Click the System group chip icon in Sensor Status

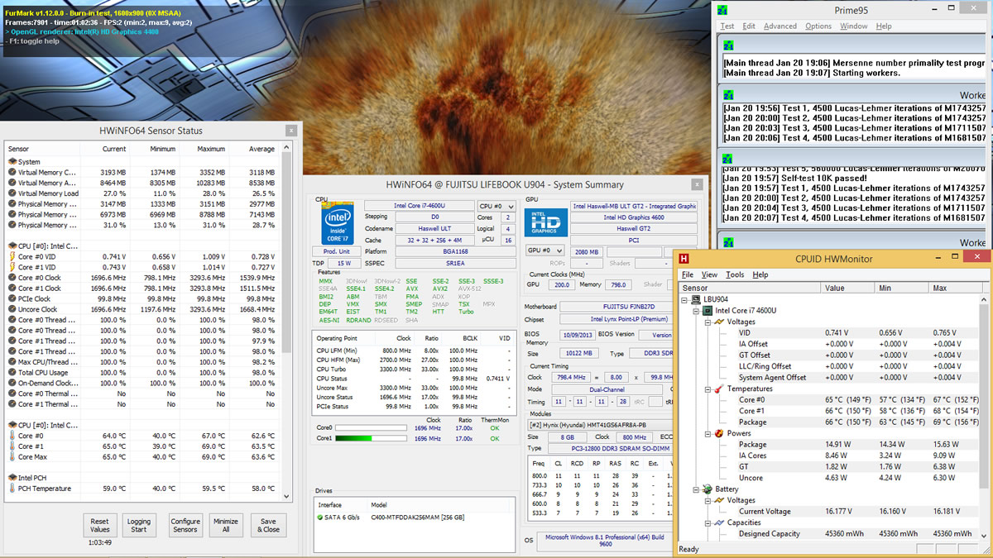[x=12, y=162]
